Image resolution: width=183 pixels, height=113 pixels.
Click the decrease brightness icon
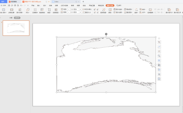coord(97,12)
